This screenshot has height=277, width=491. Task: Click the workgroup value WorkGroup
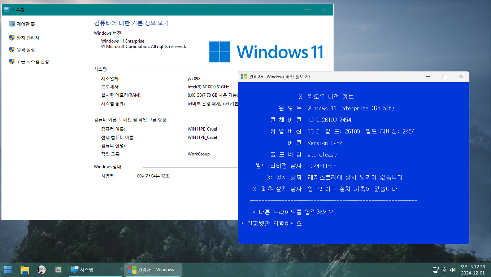coord(199,154)
